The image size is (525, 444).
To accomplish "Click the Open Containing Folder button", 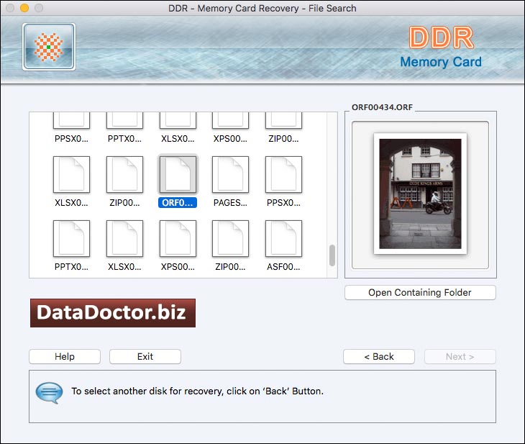I will 420,293.
